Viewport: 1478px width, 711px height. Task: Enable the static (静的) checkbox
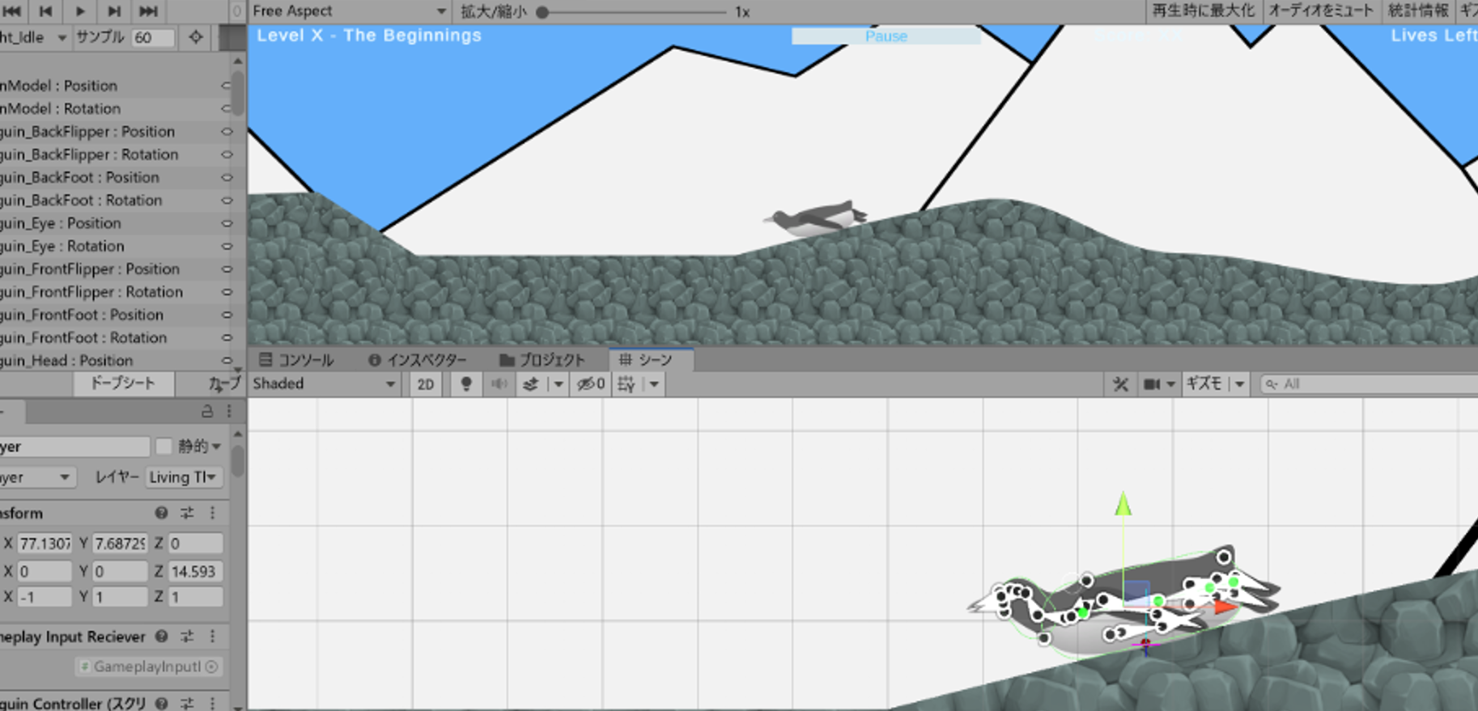164,446
